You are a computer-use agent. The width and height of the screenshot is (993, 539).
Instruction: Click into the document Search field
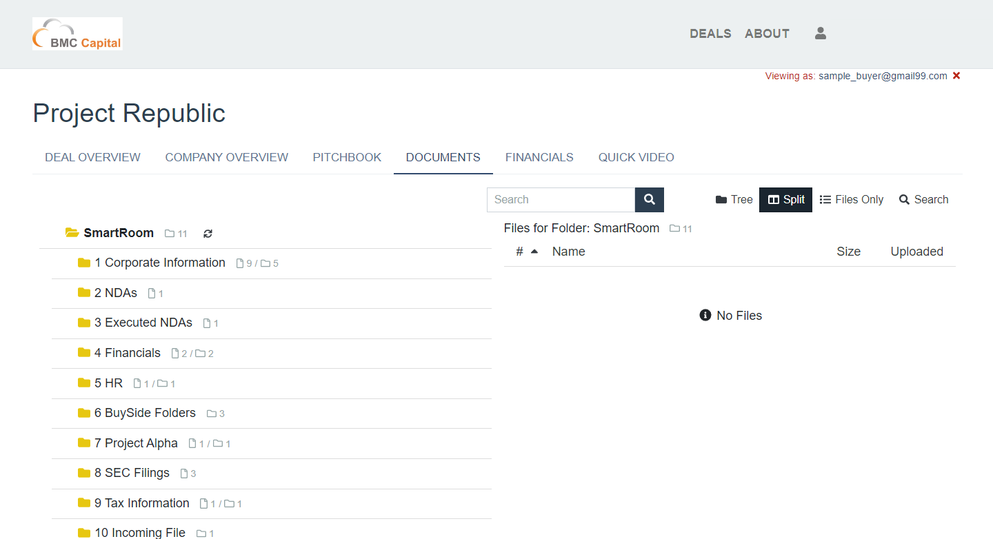click(561, 200)
